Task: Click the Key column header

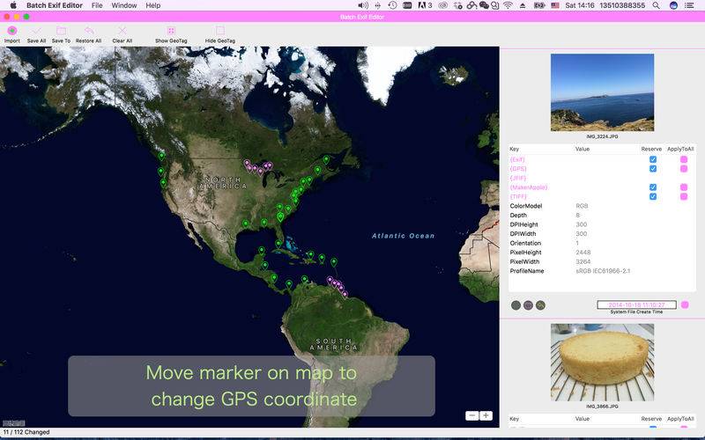Action: (515, 149)
